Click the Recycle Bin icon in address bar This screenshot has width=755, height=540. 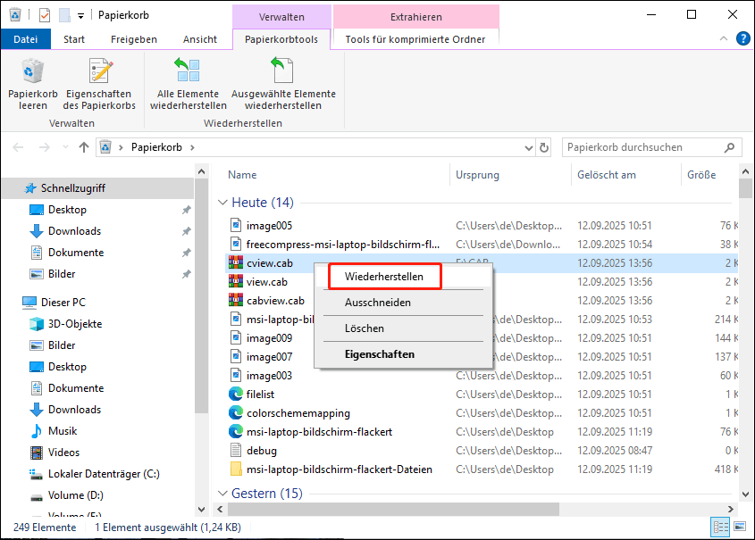point(105,147)
